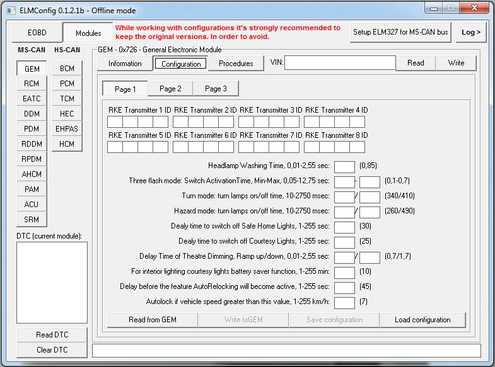
Task: Select the EATC module
Action: point(32,99)
